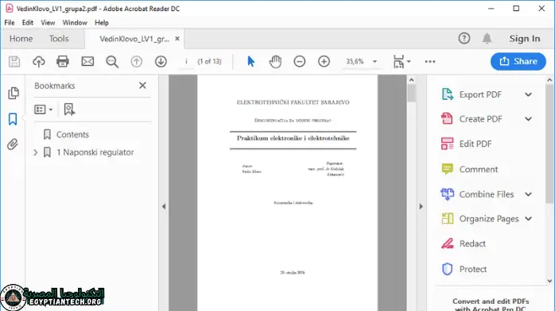
Task: Go to next page arrow
Action: point(161,61)
